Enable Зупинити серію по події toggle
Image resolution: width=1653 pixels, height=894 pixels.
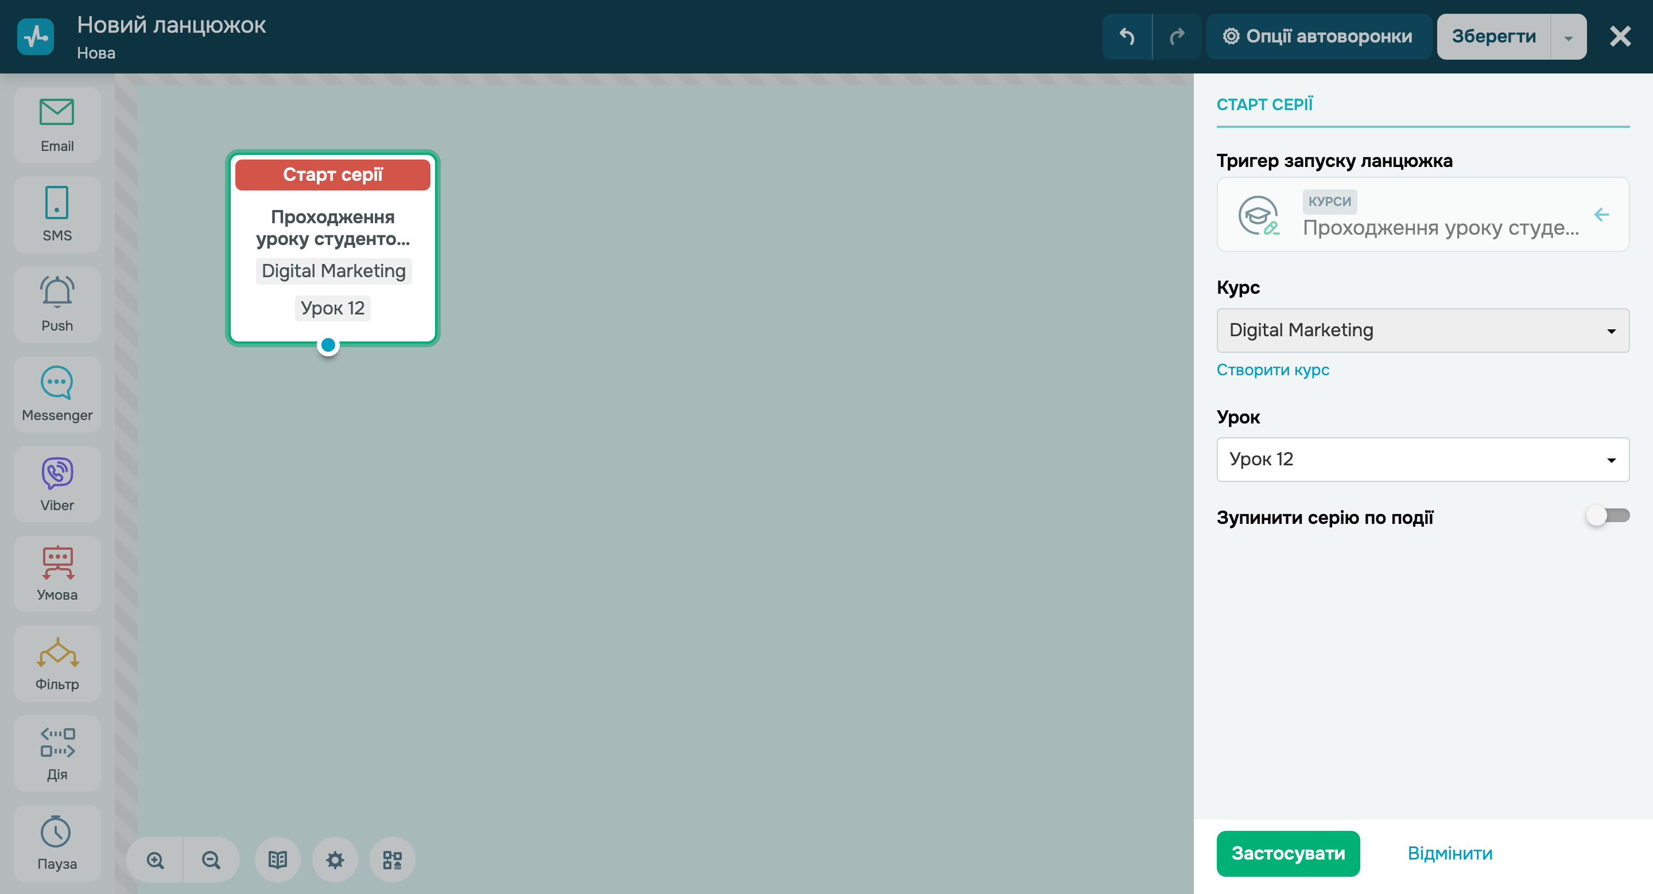[1607, 516]
